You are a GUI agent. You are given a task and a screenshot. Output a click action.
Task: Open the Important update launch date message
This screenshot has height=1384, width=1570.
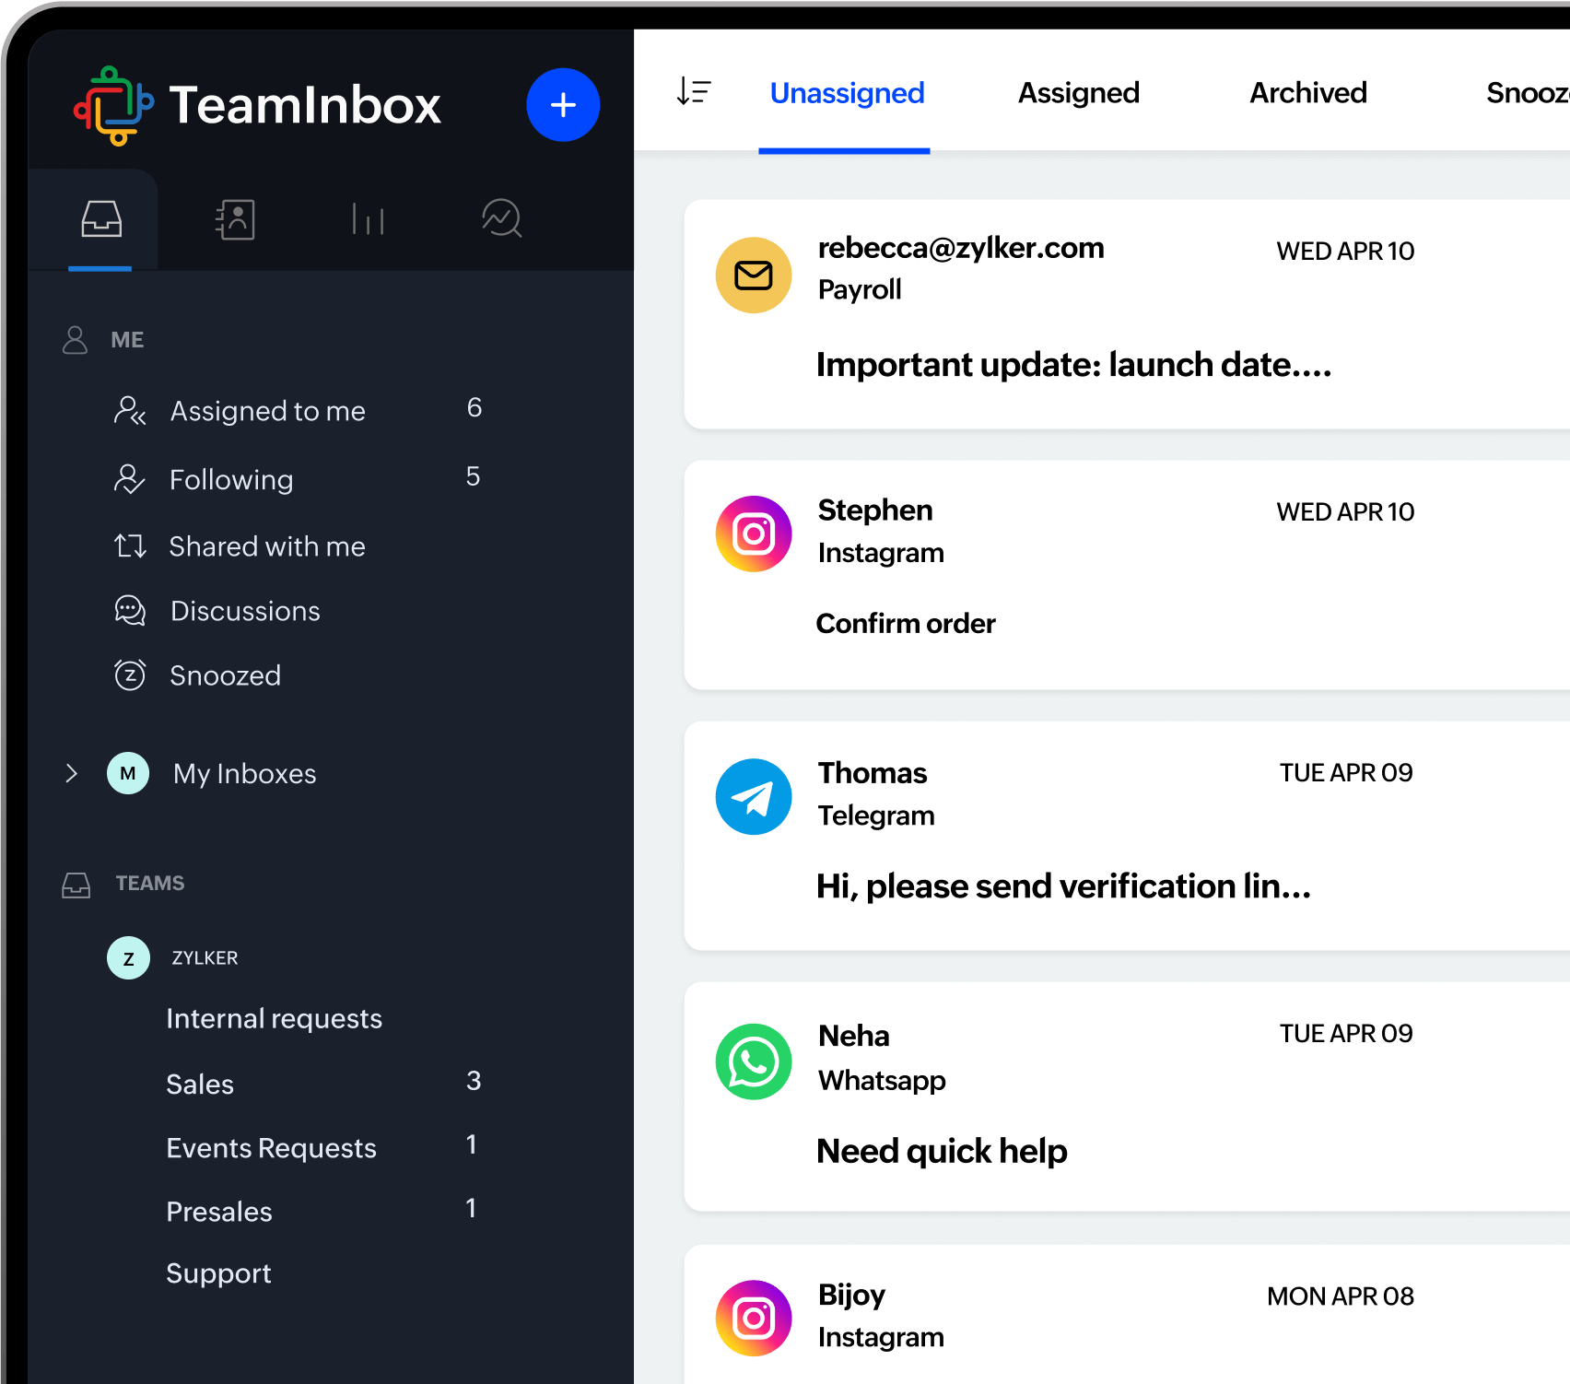[x=1073, y=365]
